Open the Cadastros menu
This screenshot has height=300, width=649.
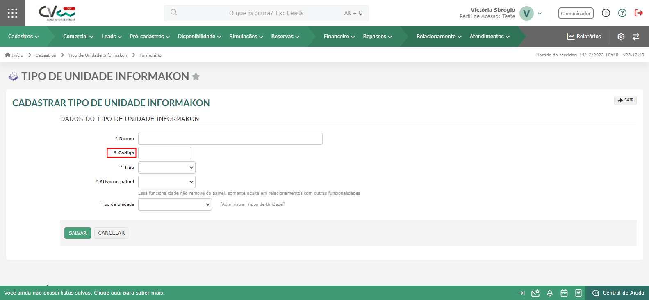[23, 37]
